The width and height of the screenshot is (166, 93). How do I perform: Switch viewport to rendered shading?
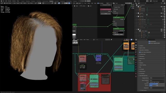pyautogui.click(x=69, y=3)
